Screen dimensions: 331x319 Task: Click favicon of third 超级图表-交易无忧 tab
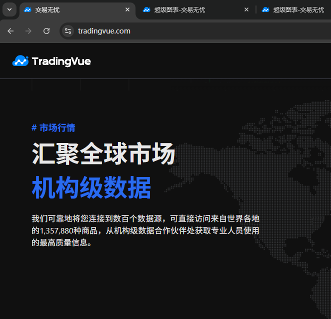[x=265, y=9]
